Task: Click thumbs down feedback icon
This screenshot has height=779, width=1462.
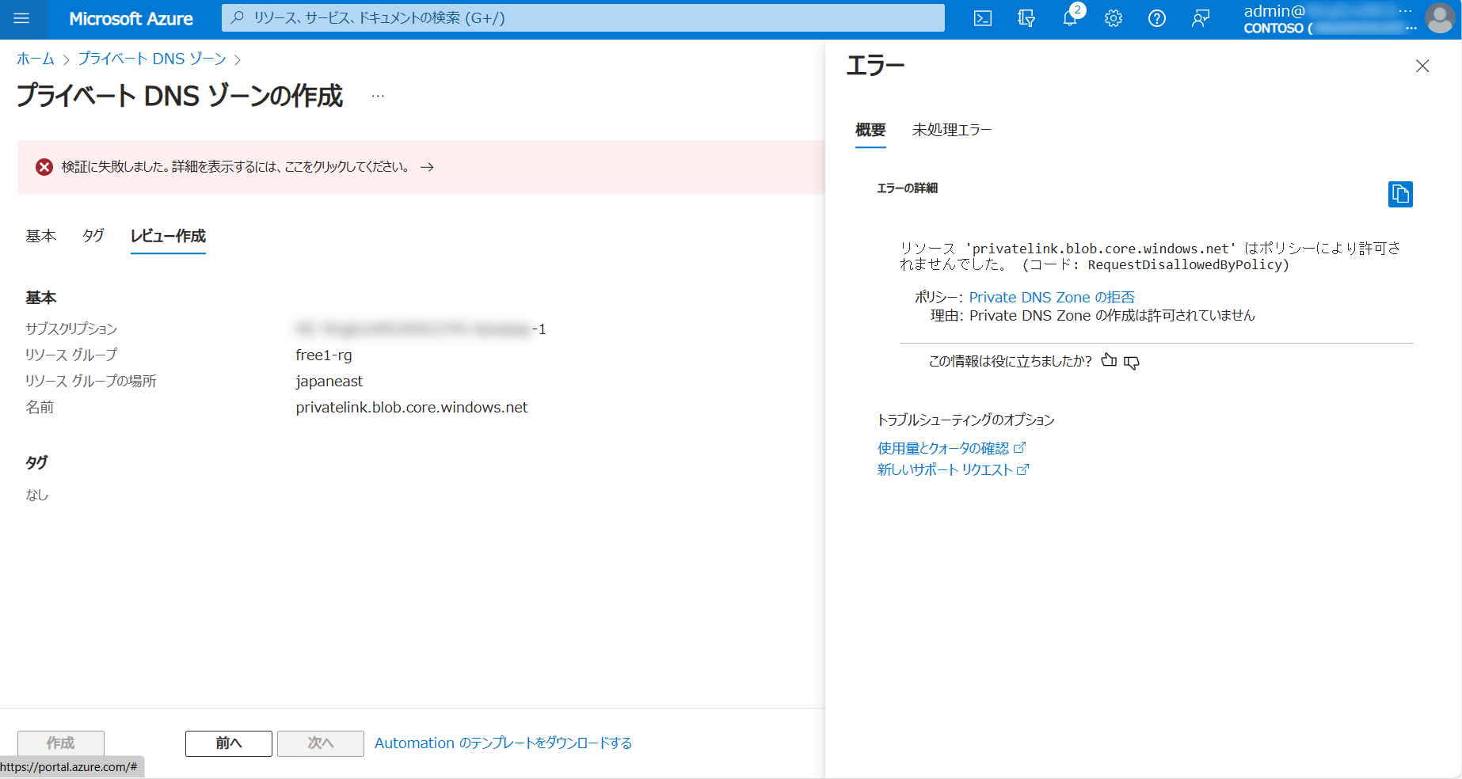Action: pyautogui.click(x=1132, y=362)
